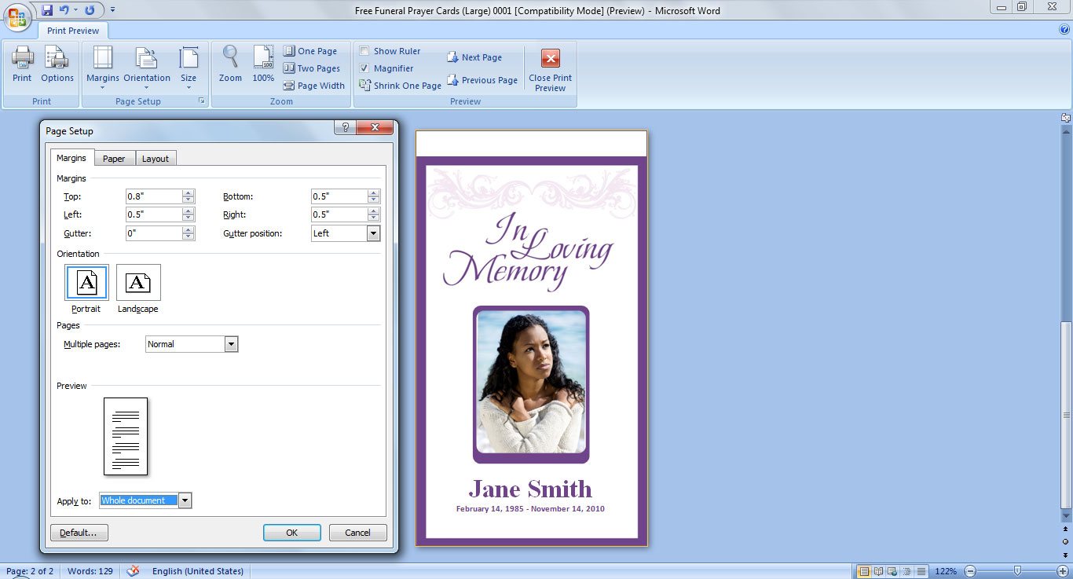The height and width of the screenshot is (579, 1073).
Task: Adjust the Gutter spinner
Action: coord(189,233)
